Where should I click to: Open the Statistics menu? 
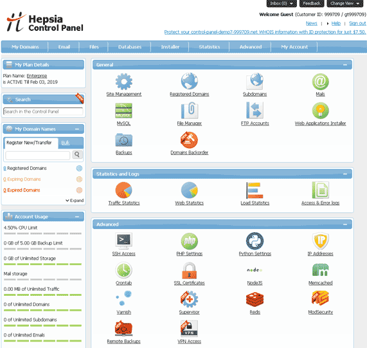pos(210,47)
